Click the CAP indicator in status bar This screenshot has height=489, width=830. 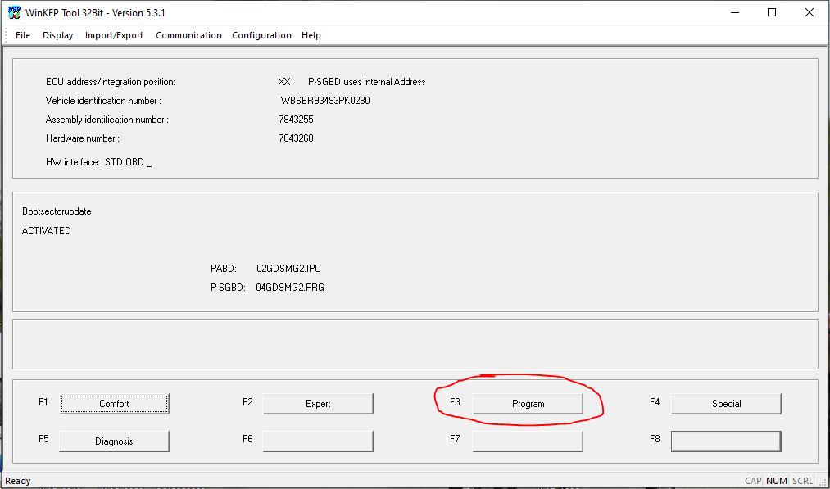pos(753,481)
